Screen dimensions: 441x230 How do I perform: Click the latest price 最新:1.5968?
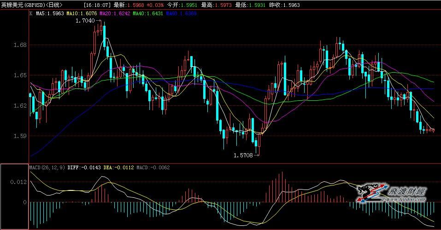(x=129, y=5)
